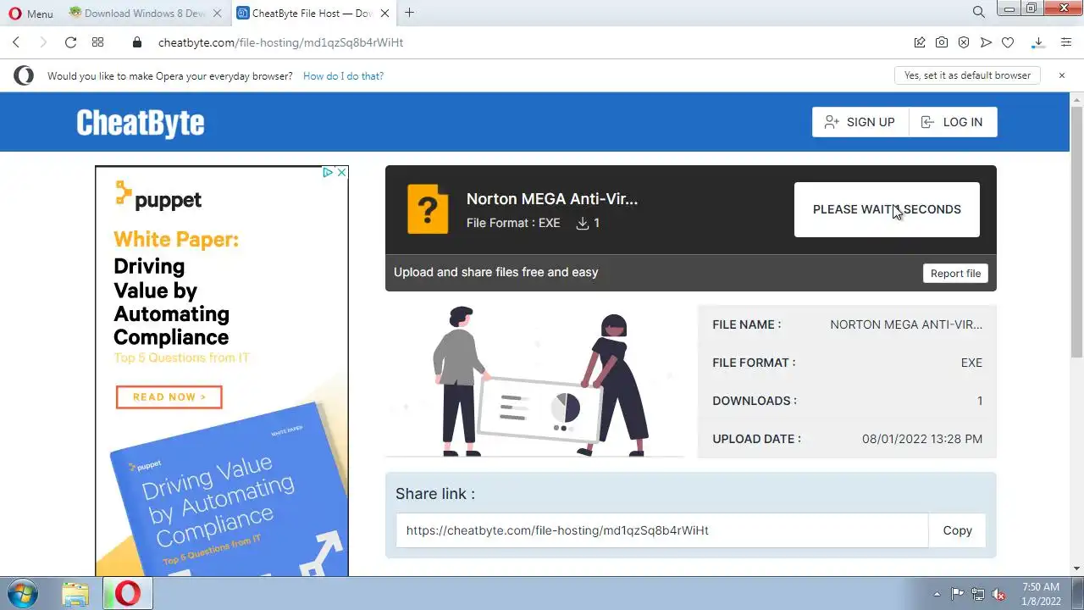Click the CheatByte logo
This screenshot has width=1084, height=610.
141,123
